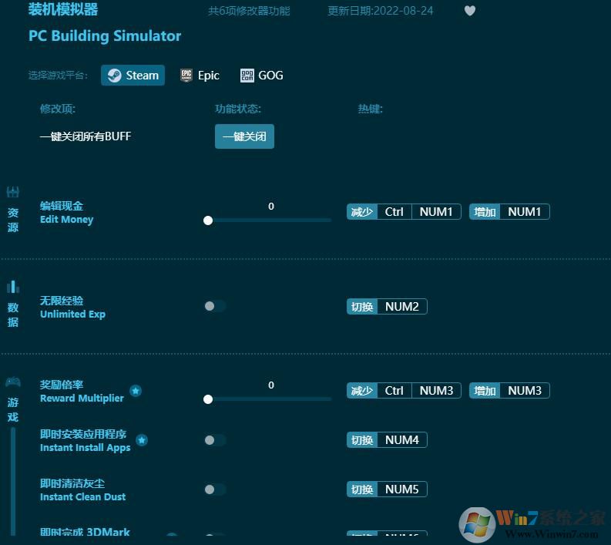Select the Epic platform
The height and width of the screenshot is (545, 611).
pyautogui.click(x=200, y=76)
